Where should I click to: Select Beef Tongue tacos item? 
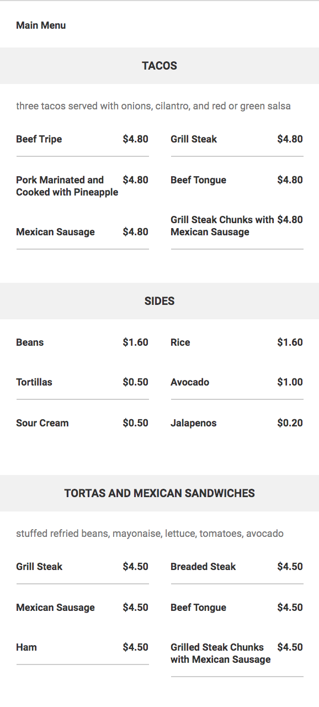(237, 180)
